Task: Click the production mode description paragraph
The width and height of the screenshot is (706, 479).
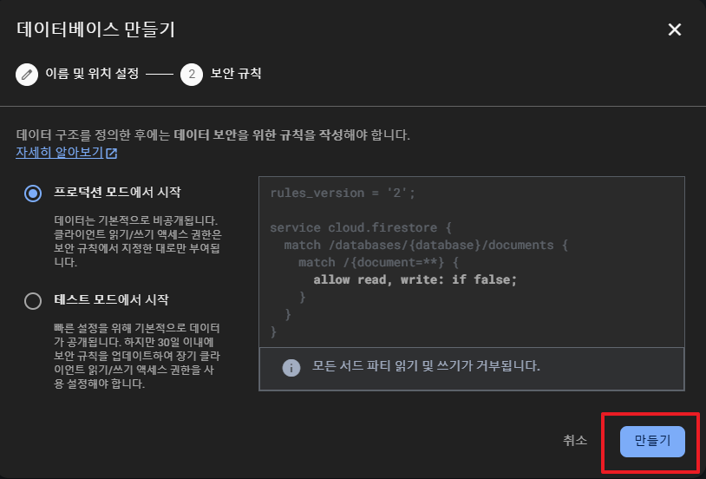Action: 138,241
